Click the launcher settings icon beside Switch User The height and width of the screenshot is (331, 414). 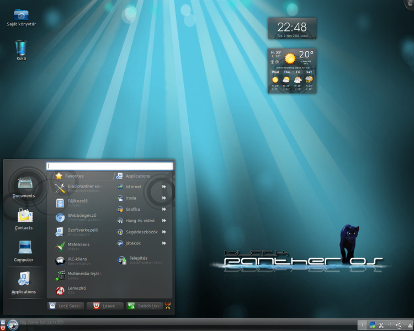(x=168, y=306)
